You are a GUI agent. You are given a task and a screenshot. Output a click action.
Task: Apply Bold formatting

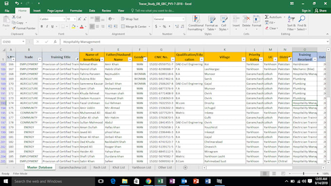tap(41, 26)
